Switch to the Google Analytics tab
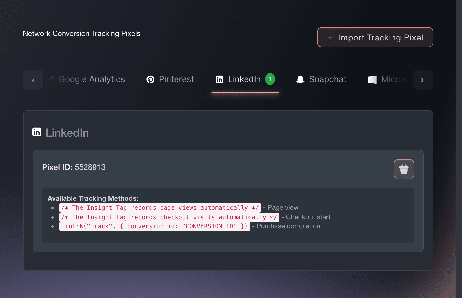462x298 pixels. pos(87,80)
